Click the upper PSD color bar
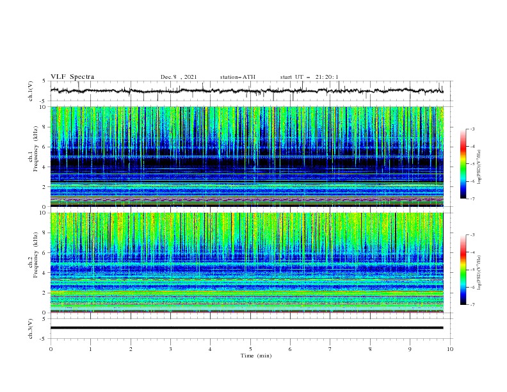 463,164
